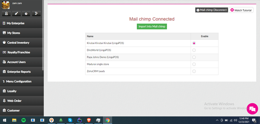The image size is (260, 124).
Task: Enable the ZohoCRM Leads radio
Action: click(x=194, y=71)
